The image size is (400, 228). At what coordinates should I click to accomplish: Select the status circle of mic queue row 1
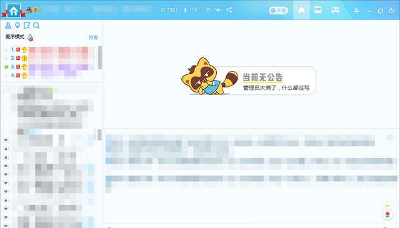coord(6,50)
